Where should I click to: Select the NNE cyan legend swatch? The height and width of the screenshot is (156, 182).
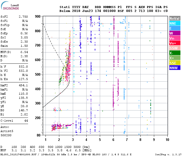tap(175, 23)
